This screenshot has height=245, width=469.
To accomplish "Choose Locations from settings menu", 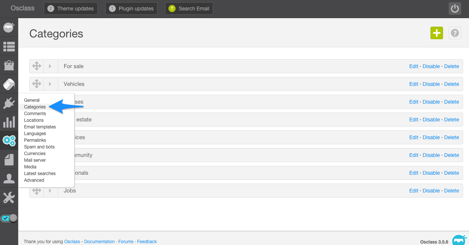I will coord(34,120).
